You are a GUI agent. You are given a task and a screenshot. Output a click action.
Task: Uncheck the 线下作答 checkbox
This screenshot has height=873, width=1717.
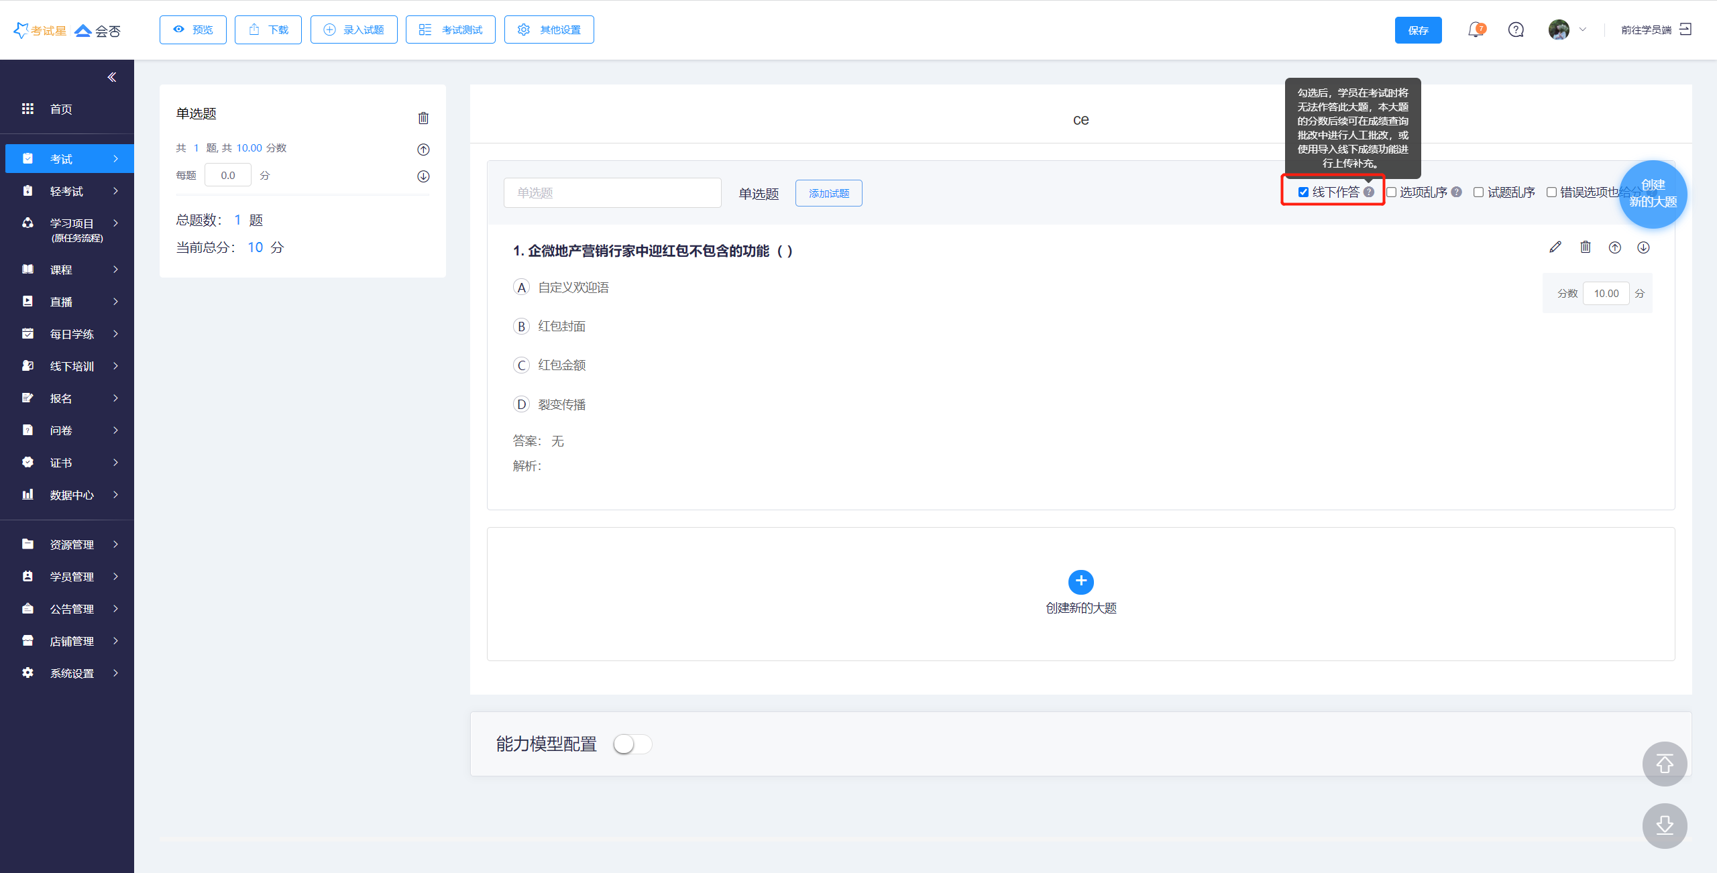pyautogui.click(x=1303, y=192)
